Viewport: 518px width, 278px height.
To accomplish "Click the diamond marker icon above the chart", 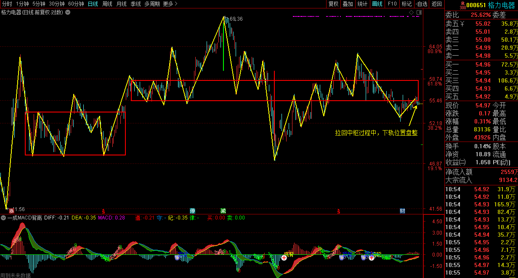I will pos(411,13).
